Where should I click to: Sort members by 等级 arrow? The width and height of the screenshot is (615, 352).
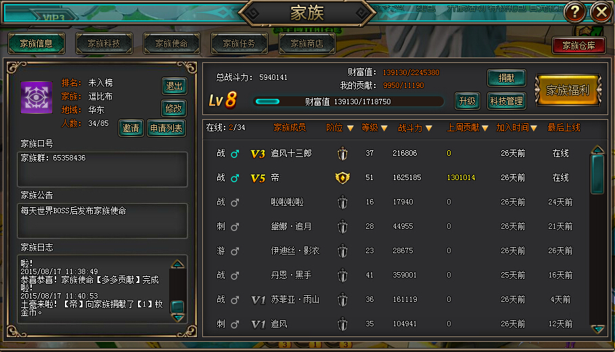pos(384,129)
